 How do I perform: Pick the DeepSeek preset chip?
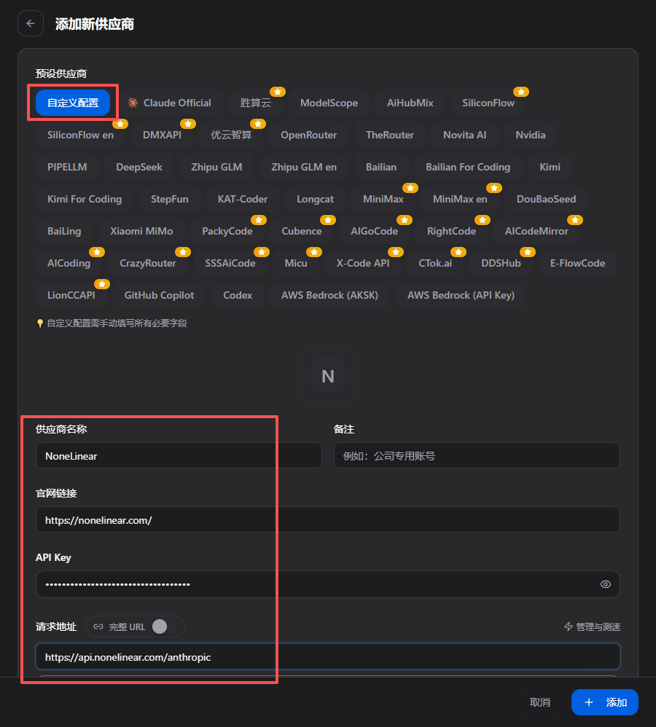[x=138, y=167]
